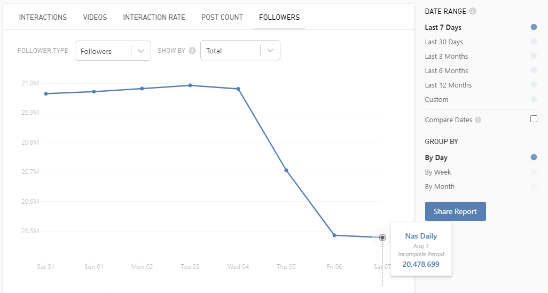Screen dimensions: 548x293
Task: Choose Last 30 Days date range
Action: click(534, 42)
